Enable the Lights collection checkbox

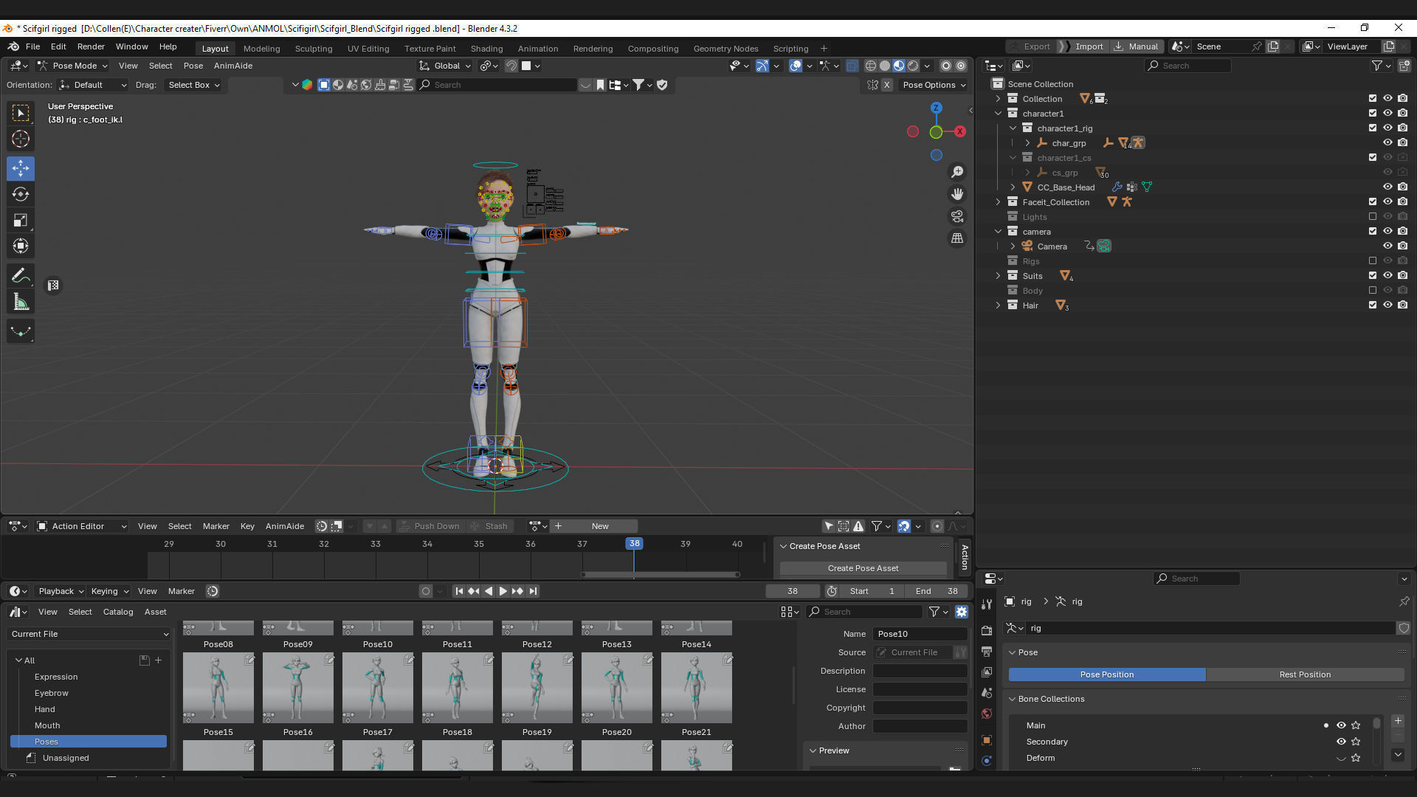(1373, 216)
